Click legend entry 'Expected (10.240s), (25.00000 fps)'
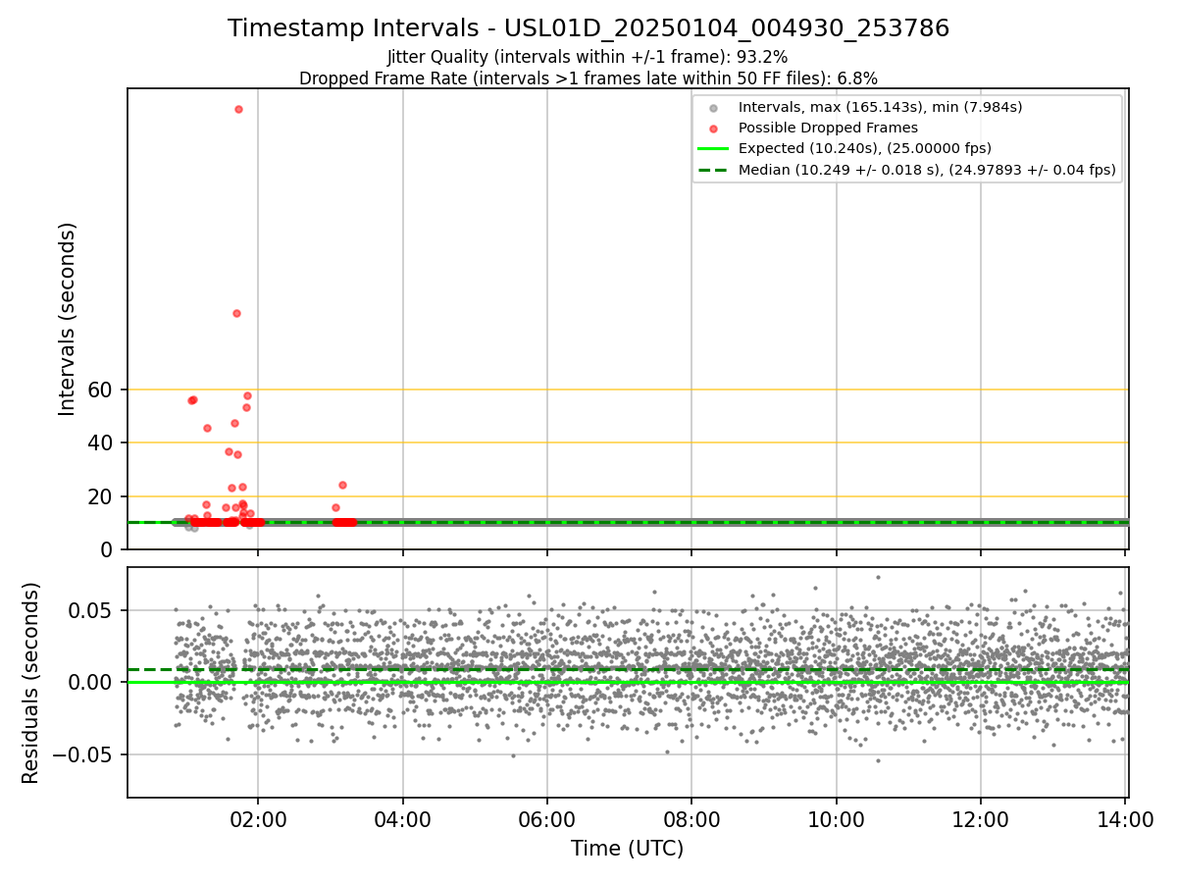Screen dimensions: 1177x883 (865, 148)
